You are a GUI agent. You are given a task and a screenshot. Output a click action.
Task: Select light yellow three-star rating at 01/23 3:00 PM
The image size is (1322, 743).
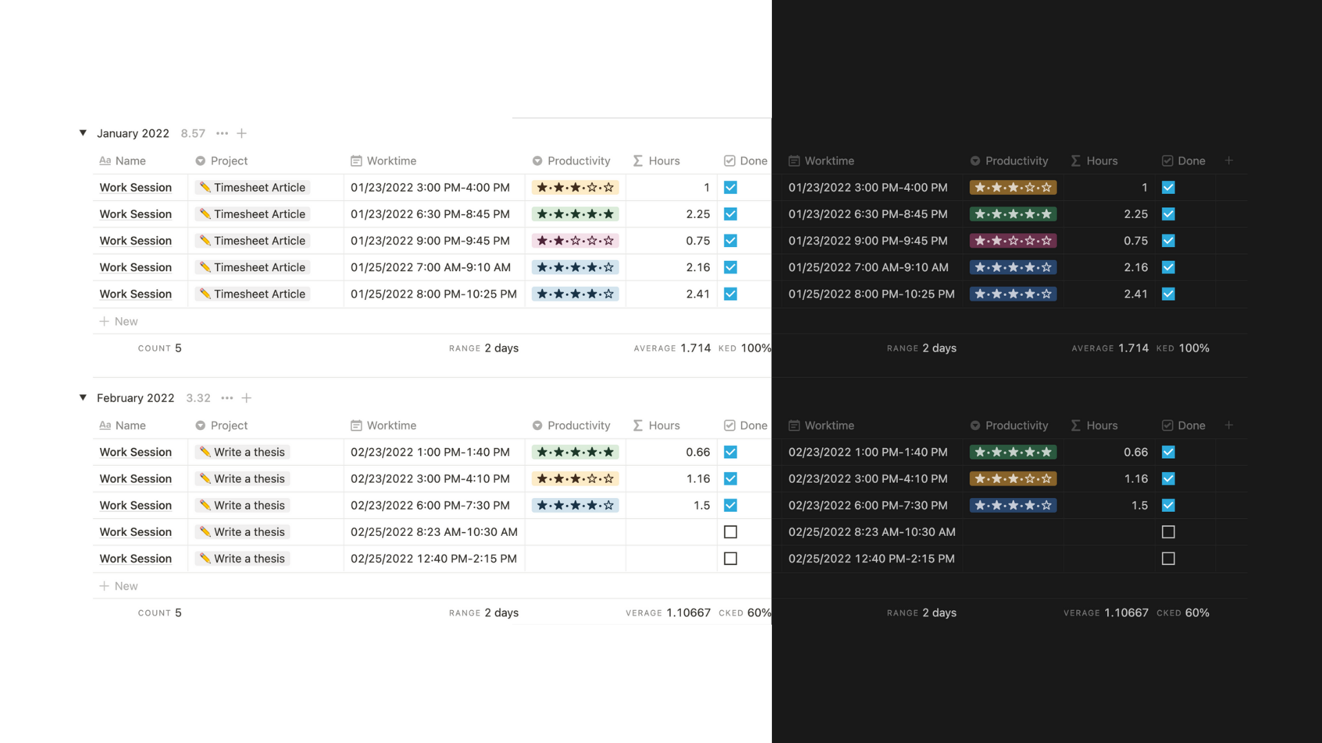tap(575, 187)
